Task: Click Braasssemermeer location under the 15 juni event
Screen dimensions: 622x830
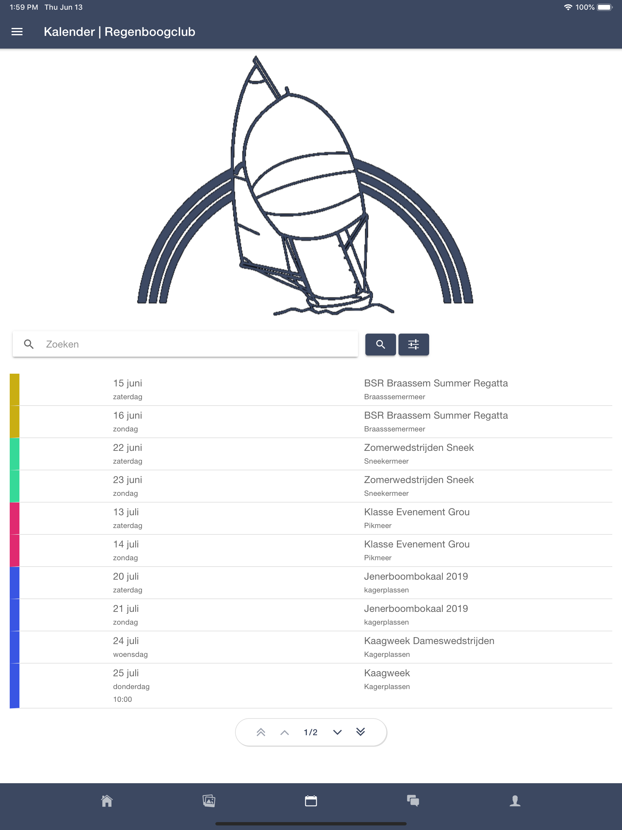Action: tap(394, 396)
